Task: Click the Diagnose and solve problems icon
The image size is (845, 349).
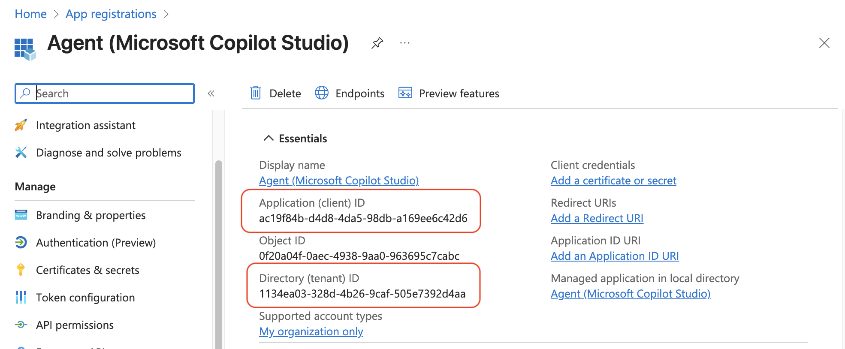Action: tap(21, 153)
